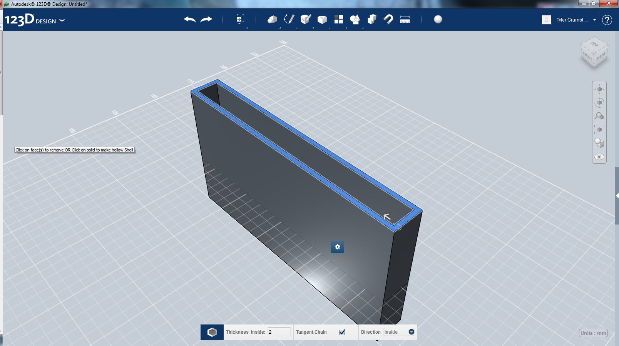Toggle the visibility eye icon

tap(599, 157)
